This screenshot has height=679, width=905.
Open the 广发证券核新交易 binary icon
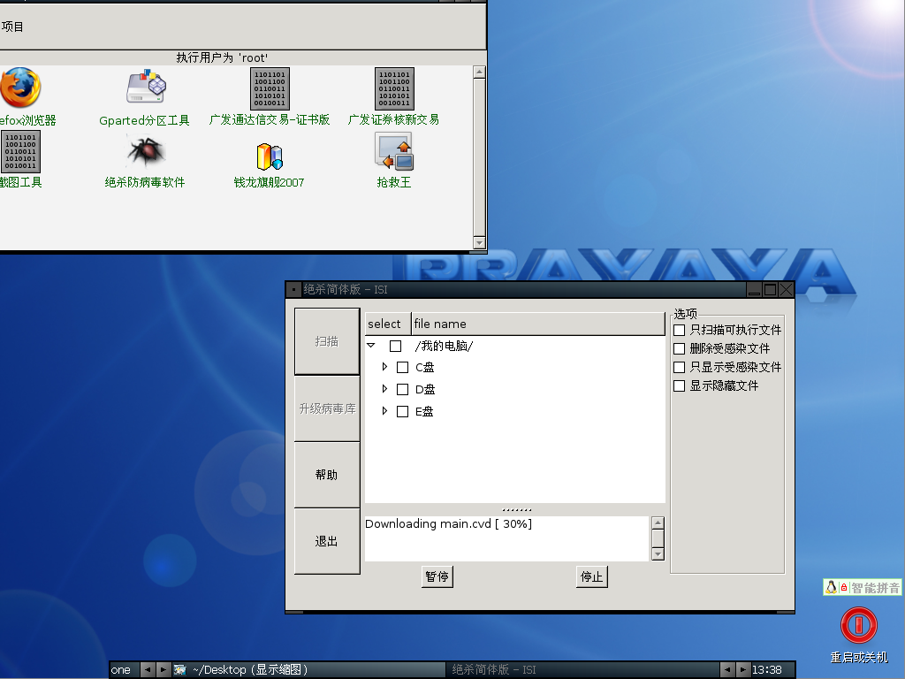[394, 88]
